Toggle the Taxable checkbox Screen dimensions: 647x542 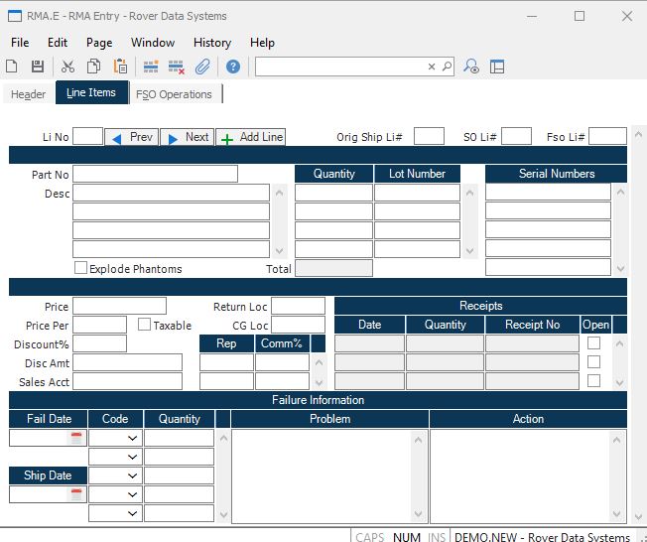[145, 325]
